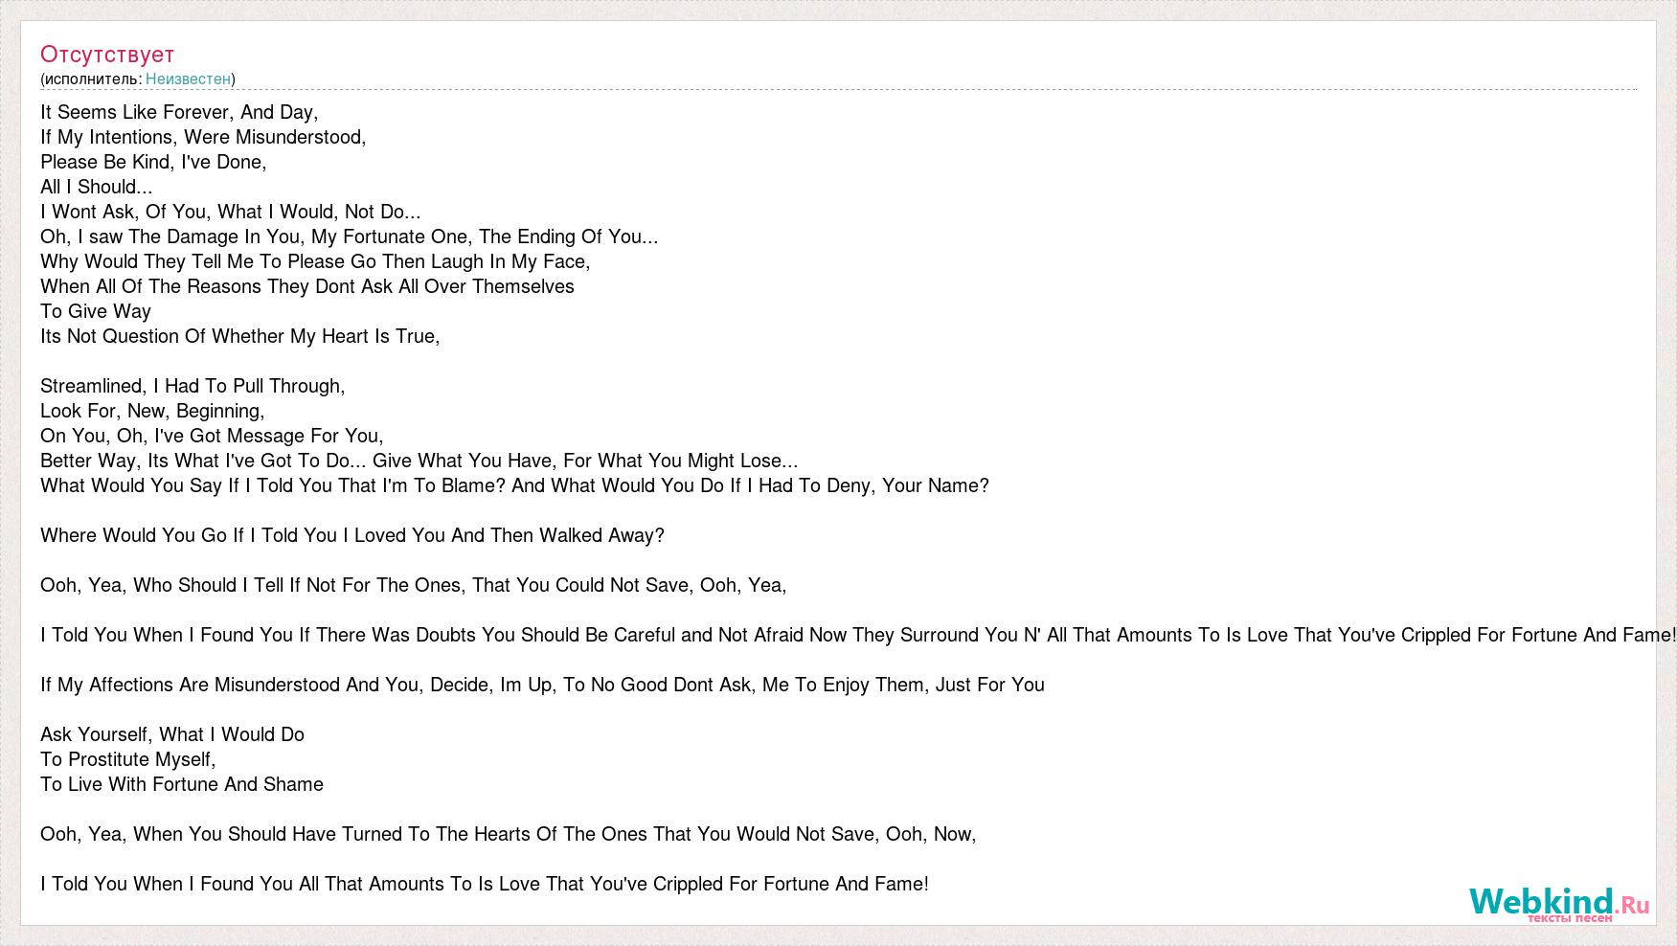Viewport: 1677px width, 946px height.
Task: Click the line "I Told You When I Found You If There Was Doubts"
Action: [858, 635]
